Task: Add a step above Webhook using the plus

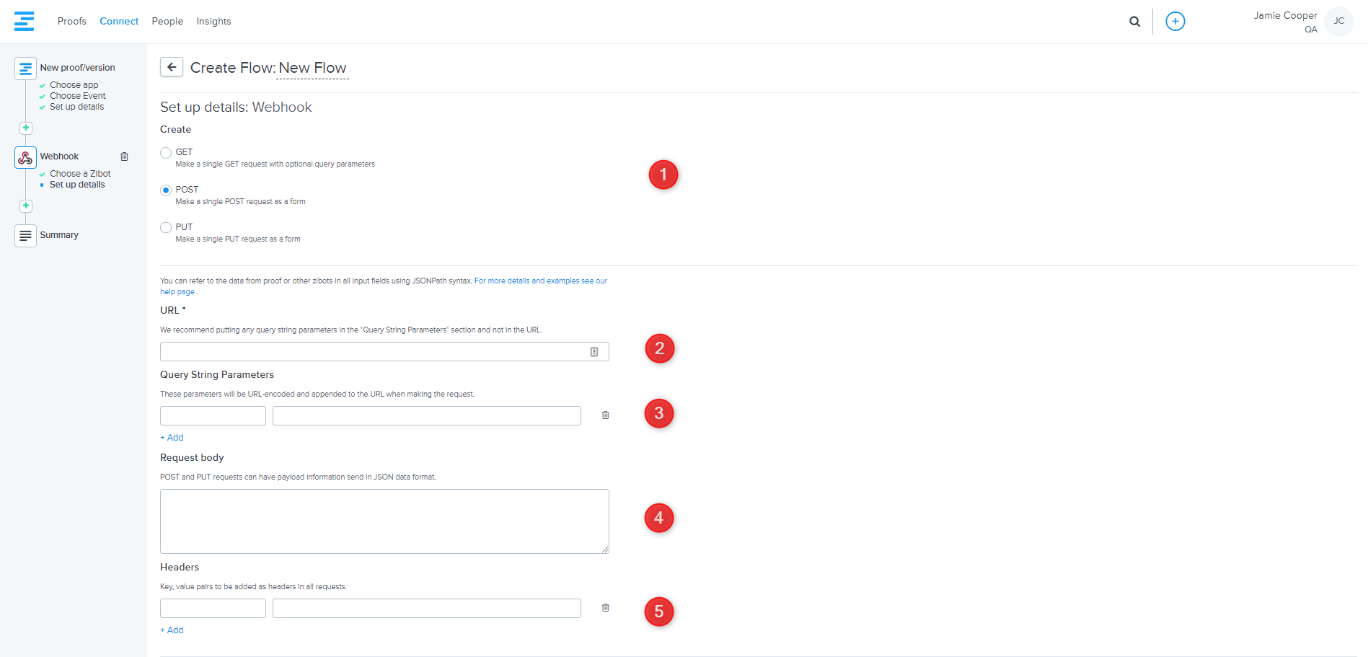Action: 26,128
